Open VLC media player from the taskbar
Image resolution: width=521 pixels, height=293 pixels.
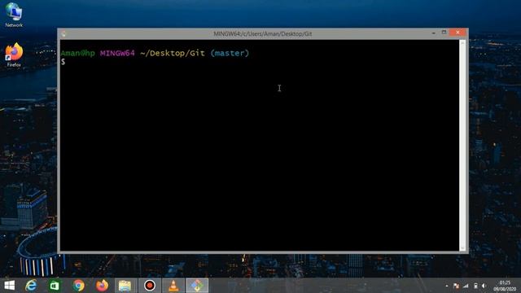pos(173,286)
